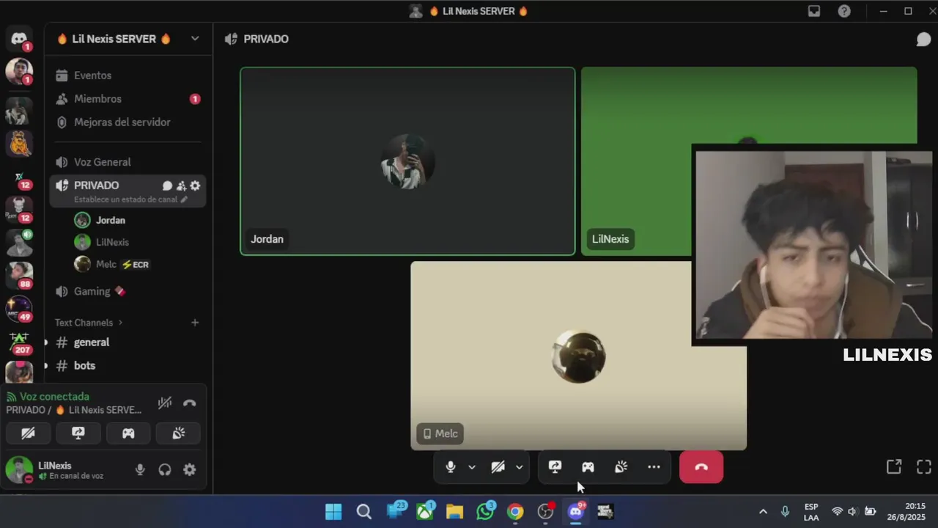This screenshot has width=938, height=528.
Task: Share your screen in call controls
Action: pos(555,467)
